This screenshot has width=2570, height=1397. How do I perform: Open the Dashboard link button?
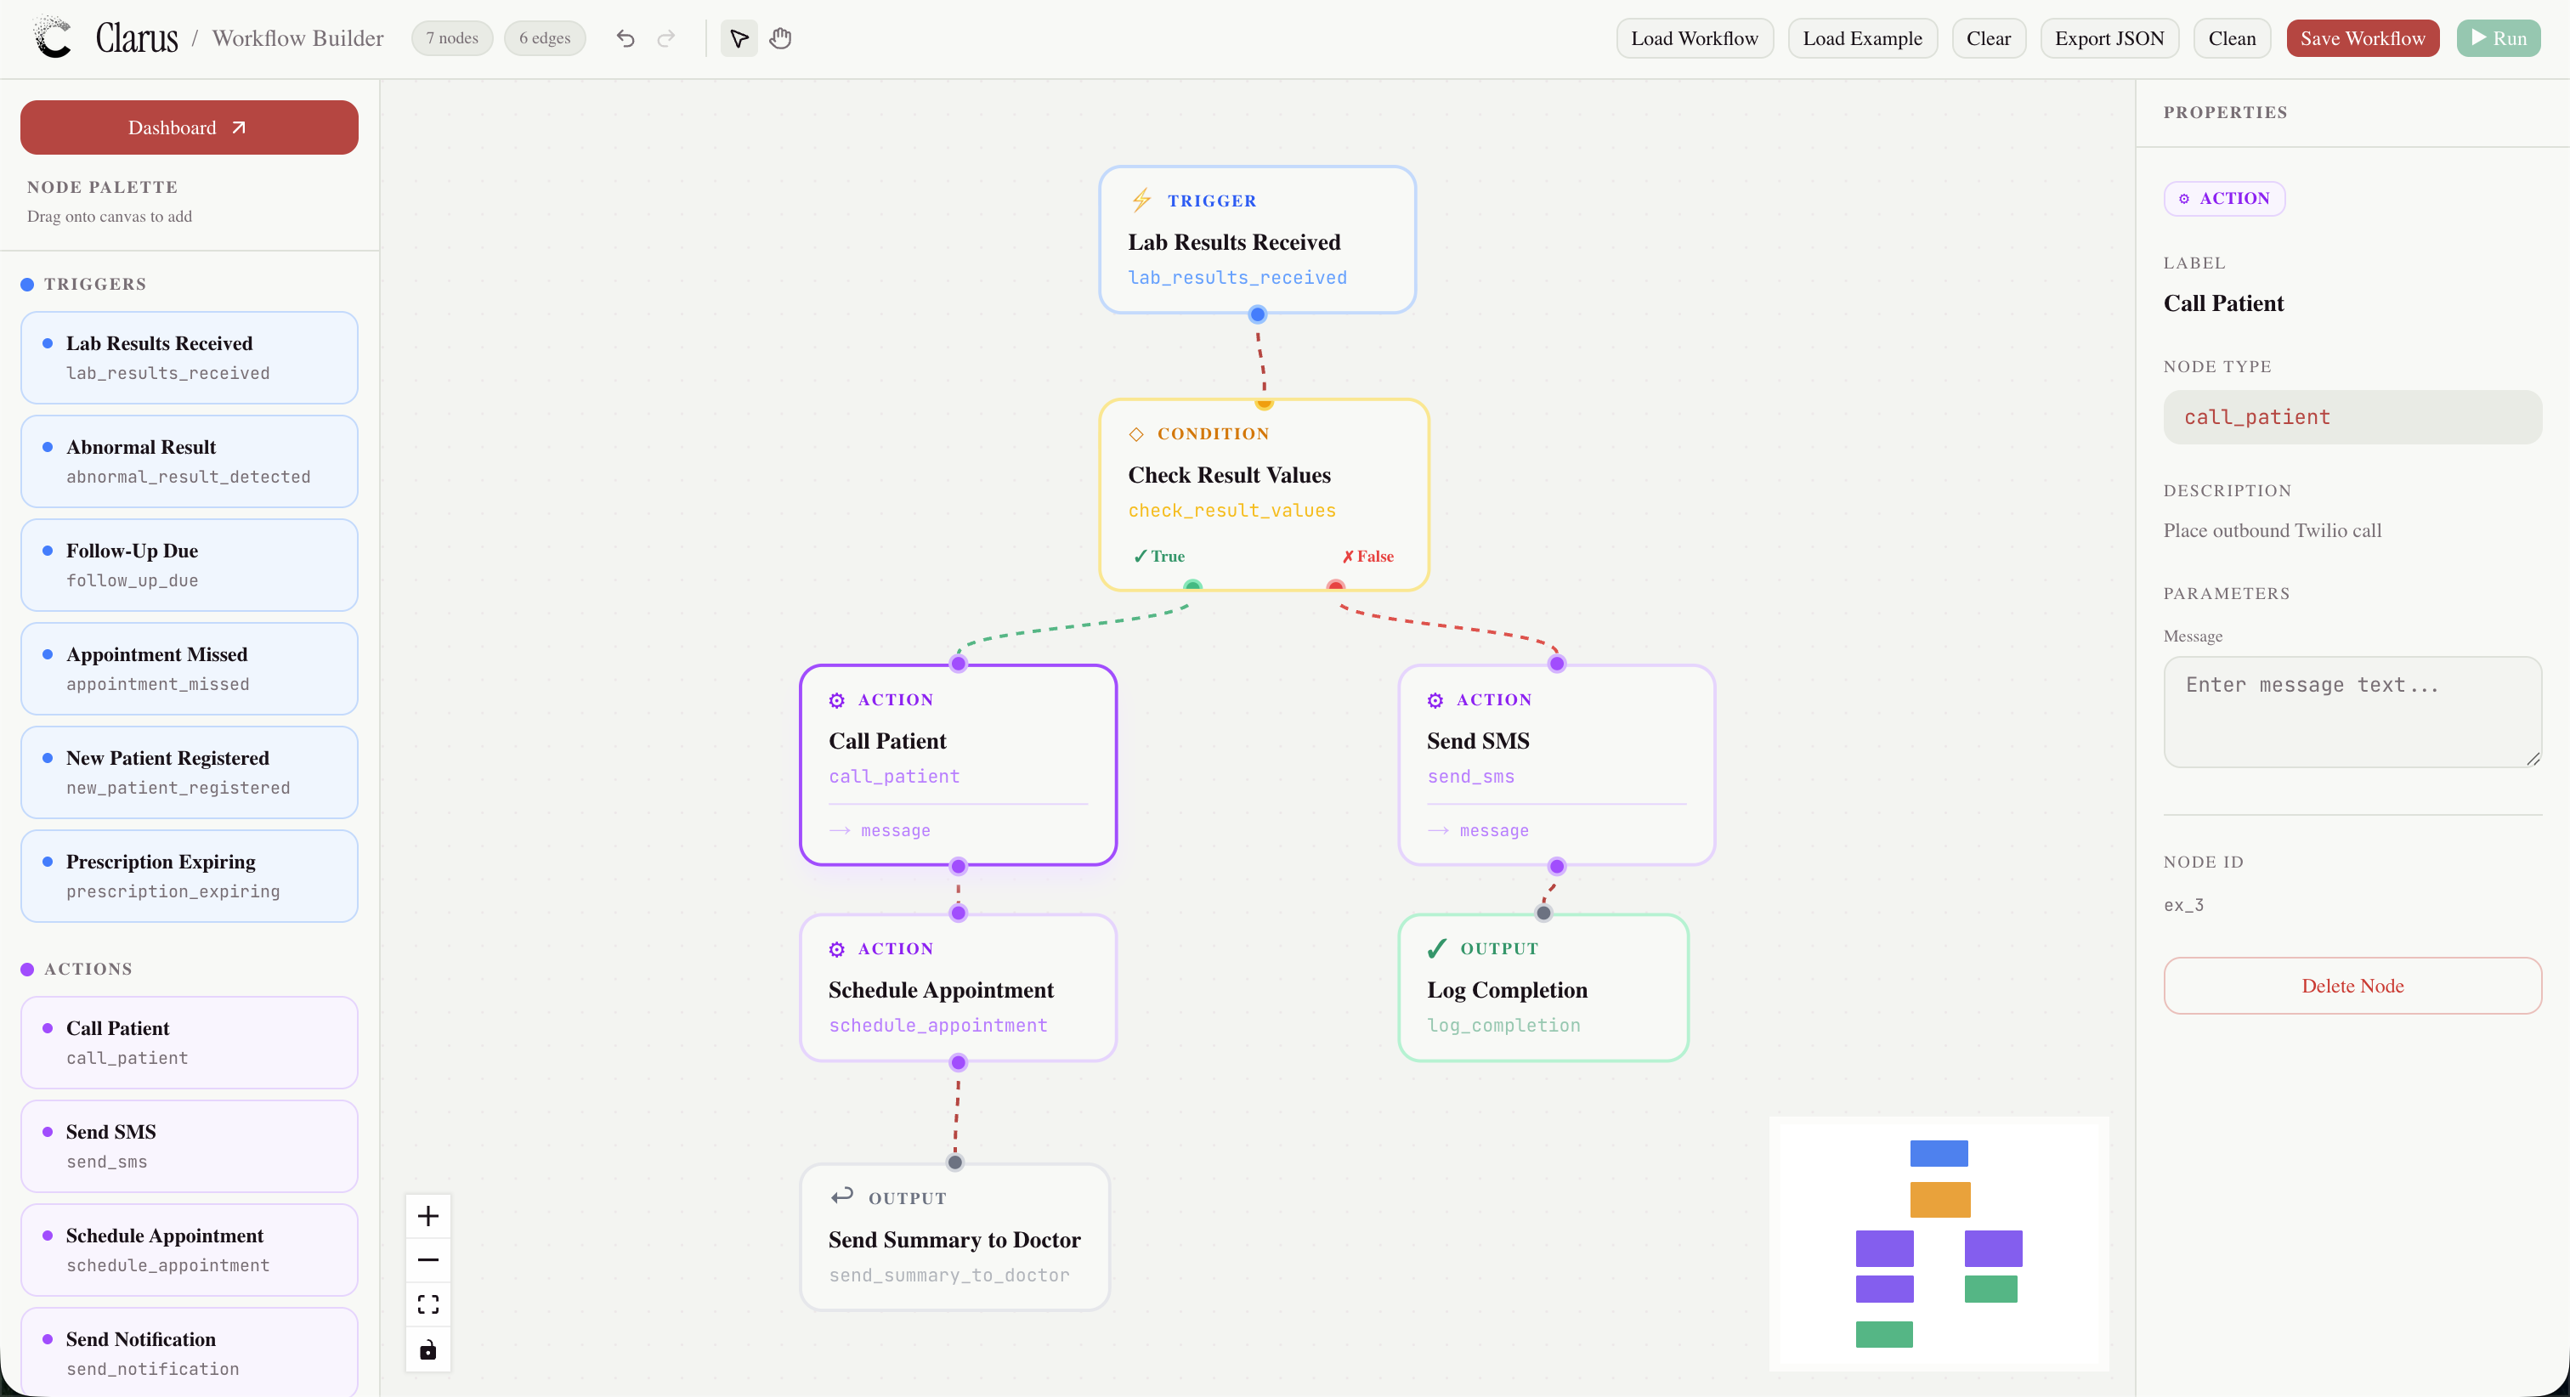(189, 127)
